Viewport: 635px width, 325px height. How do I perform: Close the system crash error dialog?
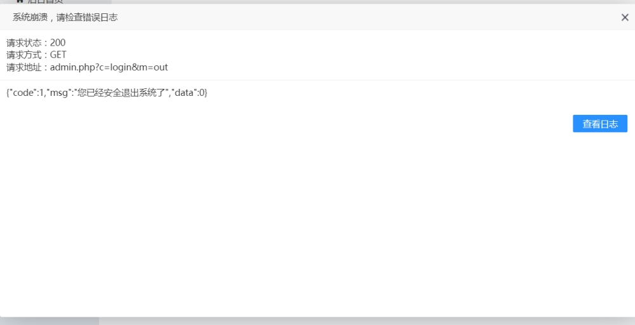coord(625,18)
